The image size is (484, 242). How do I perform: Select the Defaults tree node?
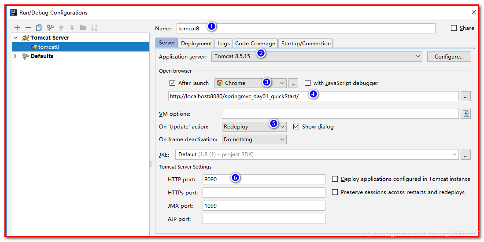click(42, 56)
